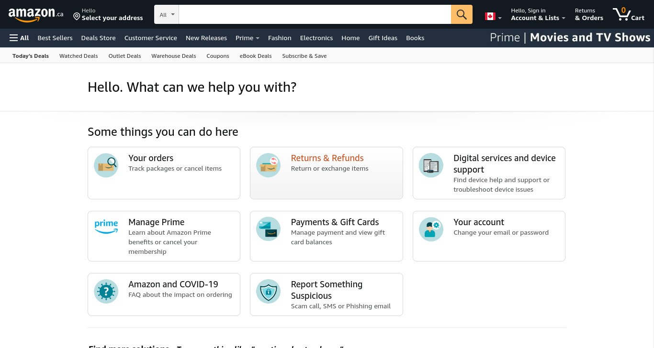The image size is (654, 348).
Task: Open New Releases menu item
Action: pyautogui.click(x=206, y=38)
